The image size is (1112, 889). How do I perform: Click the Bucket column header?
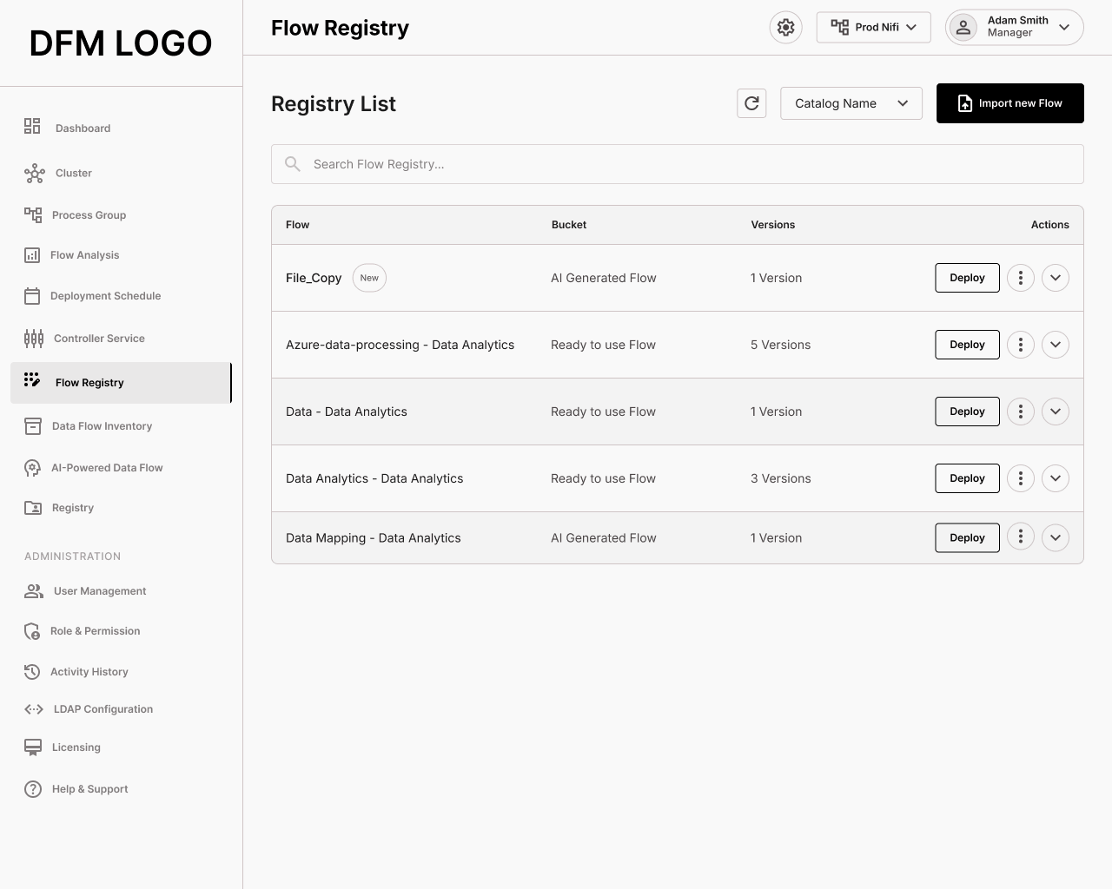tap(569, 225)
